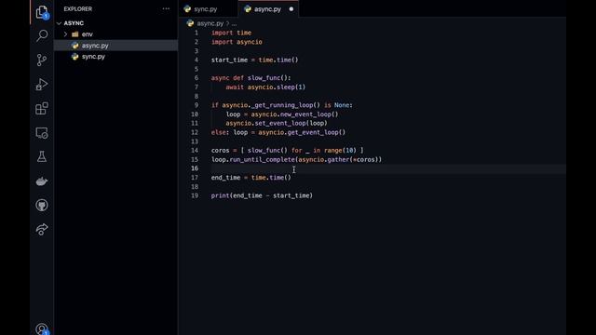Click line number 1 in gutter
596x335 pixels.
196,33
